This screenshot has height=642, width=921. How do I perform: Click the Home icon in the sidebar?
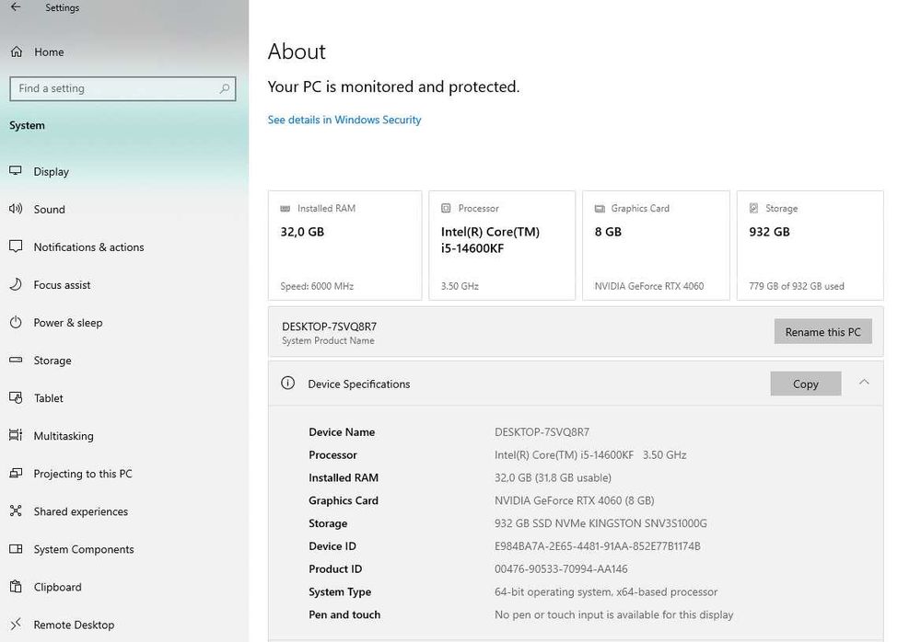(x=16, y=52)
